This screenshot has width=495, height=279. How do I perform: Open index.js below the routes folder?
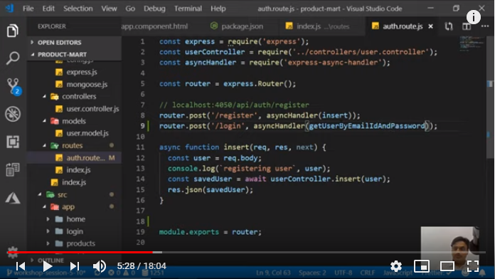click(74, 182)
